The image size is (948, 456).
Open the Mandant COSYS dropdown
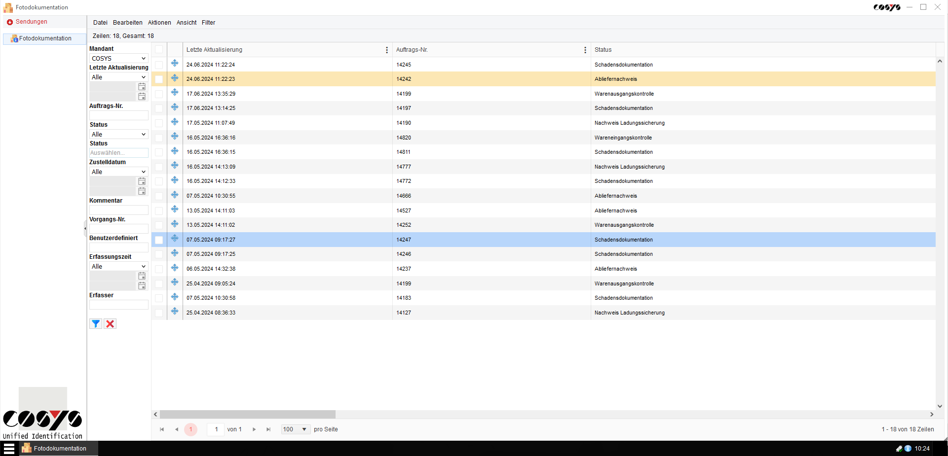pyautogui.click(x=118, y=58)
